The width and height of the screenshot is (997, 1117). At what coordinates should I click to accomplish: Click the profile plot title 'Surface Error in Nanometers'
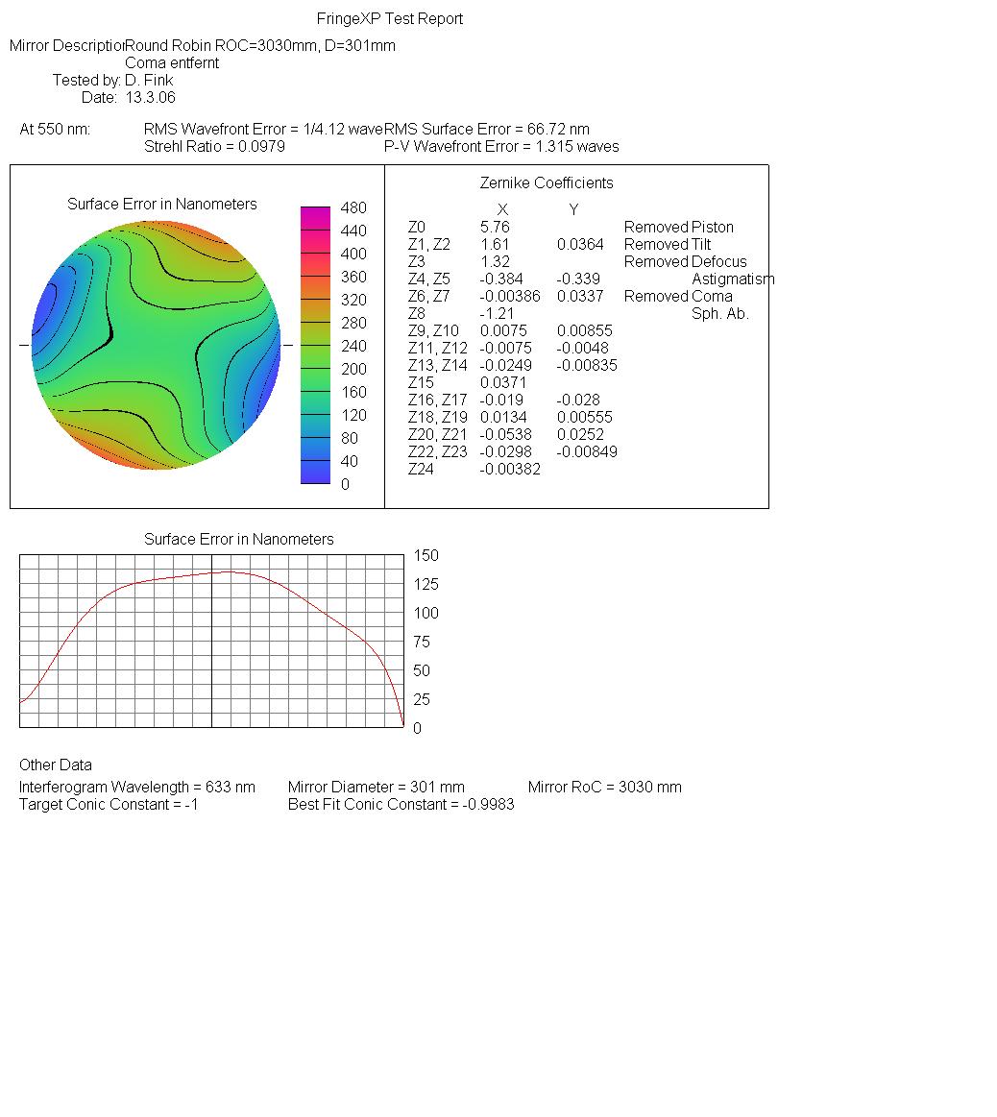pos(239,539)
